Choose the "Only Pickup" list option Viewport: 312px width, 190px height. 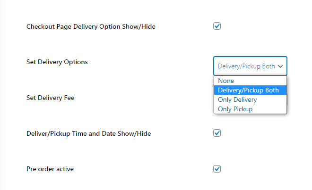pos(235,109)
